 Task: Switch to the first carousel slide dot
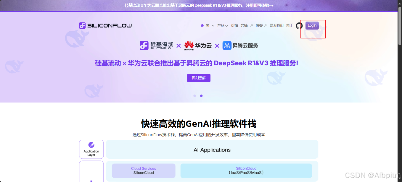click(194, 96)
